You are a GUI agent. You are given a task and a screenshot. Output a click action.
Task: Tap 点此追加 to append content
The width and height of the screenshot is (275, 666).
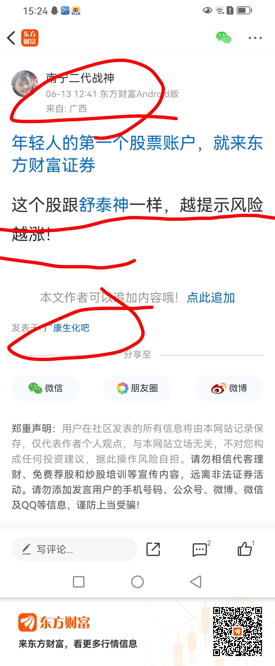pyautogui.click(x=211, y=298)
